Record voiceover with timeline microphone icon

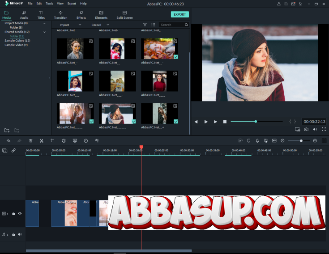pos(257,140)
